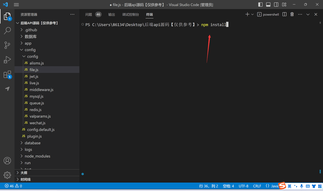Viewport: 323px width, 191px height.
Task: Click the Sogou input method S icon
Action: 282,186
